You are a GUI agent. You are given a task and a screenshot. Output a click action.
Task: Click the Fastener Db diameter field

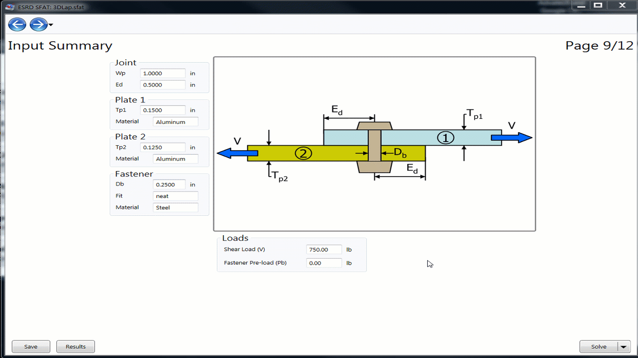(x=169, y=184)
